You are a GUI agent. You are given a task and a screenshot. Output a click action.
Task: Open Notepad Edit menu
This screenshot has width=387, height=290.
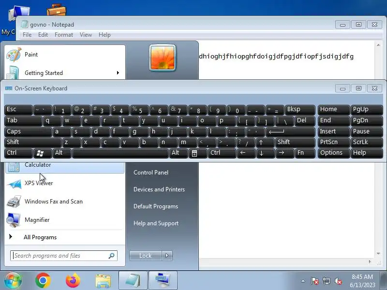43,35
